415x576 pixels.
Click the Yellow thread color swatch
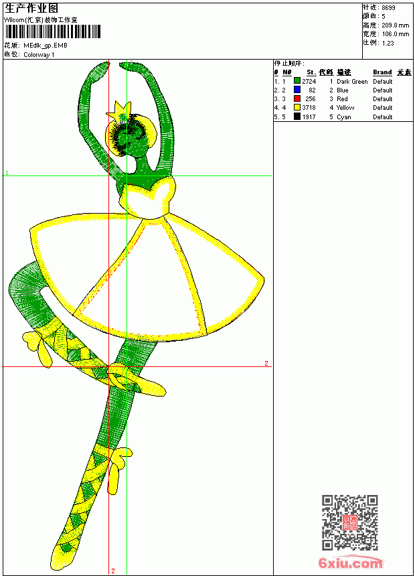pyautogui.click(x=297, y=107)
